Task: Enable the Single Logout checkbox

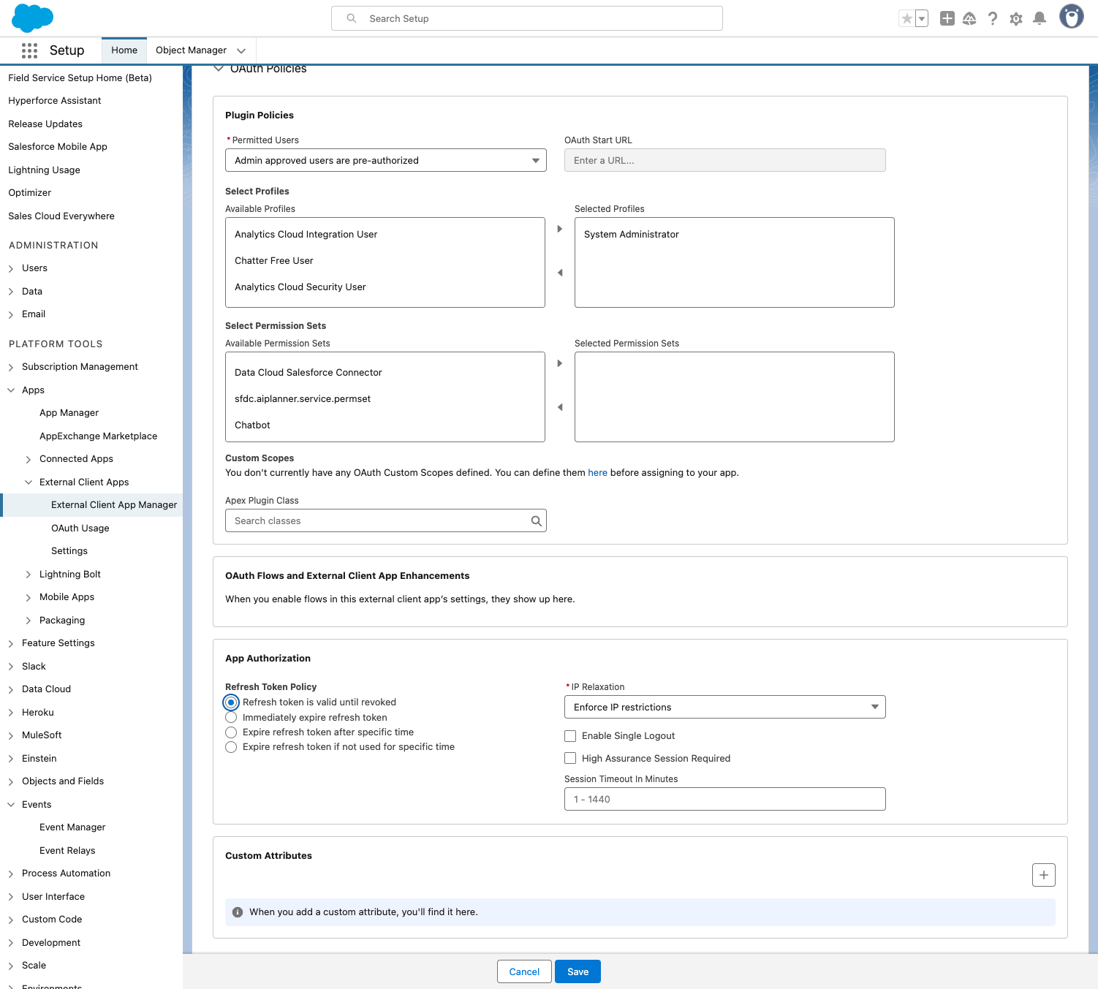Action: (570, 736)
